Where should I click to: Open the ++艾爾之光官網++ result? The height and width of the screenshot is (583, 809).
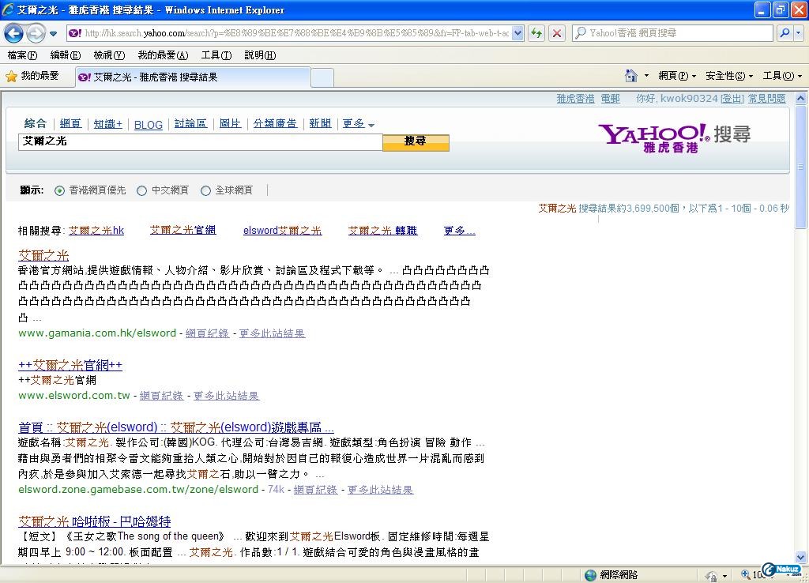coord(70,365)
